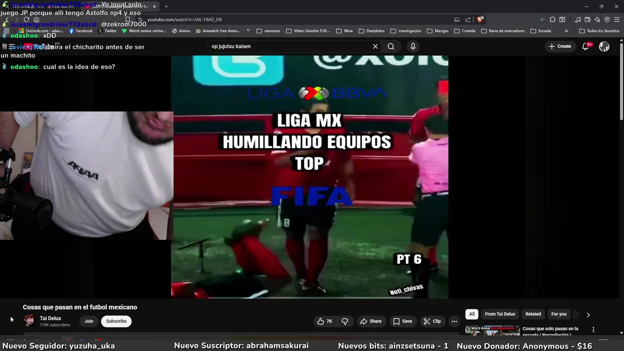Image resolution: width=624 pixels, height=351 pixels.
Task: Show hidden bookmarks with double chevron
Action: click(x=566, y=31)
